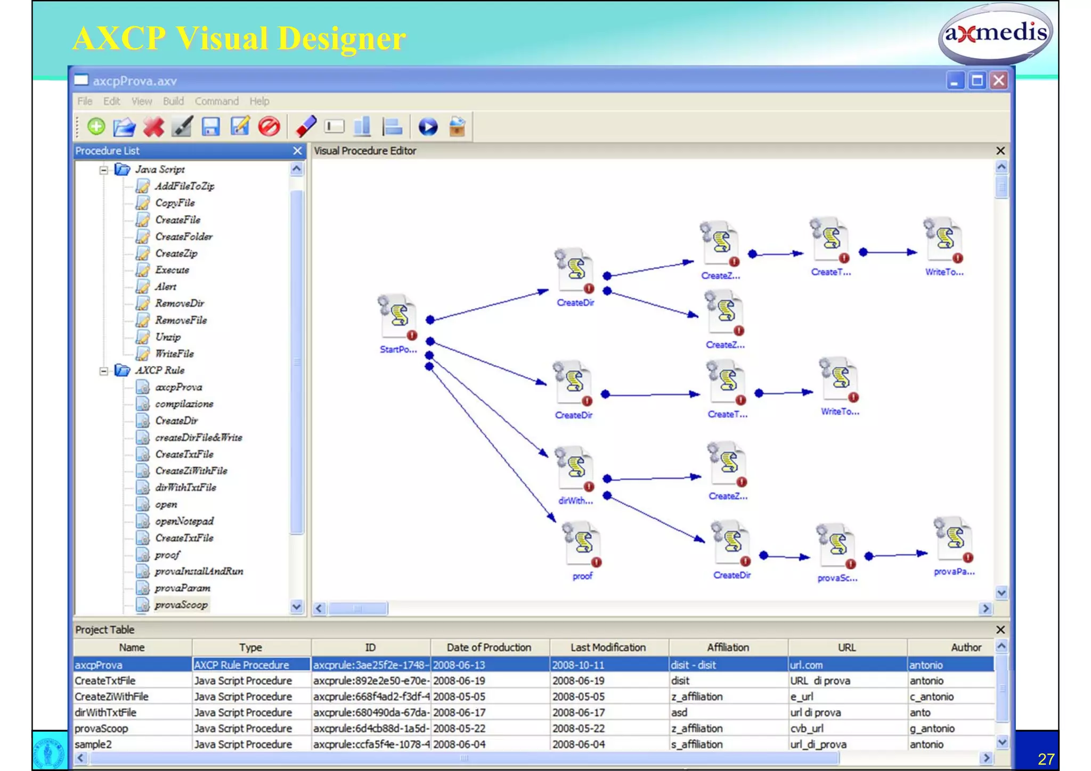
Task: Select the sample2 row in Project Table
Action: point(534,744)
